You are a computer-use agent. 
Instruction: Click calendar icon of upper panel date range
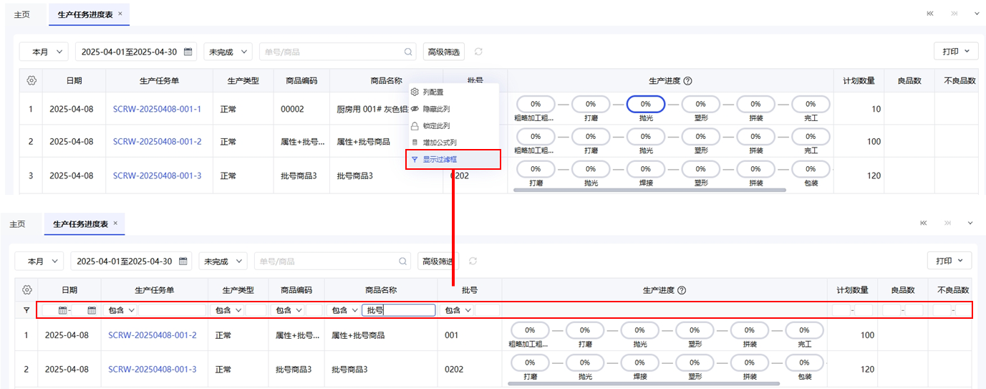pos(188,52)
